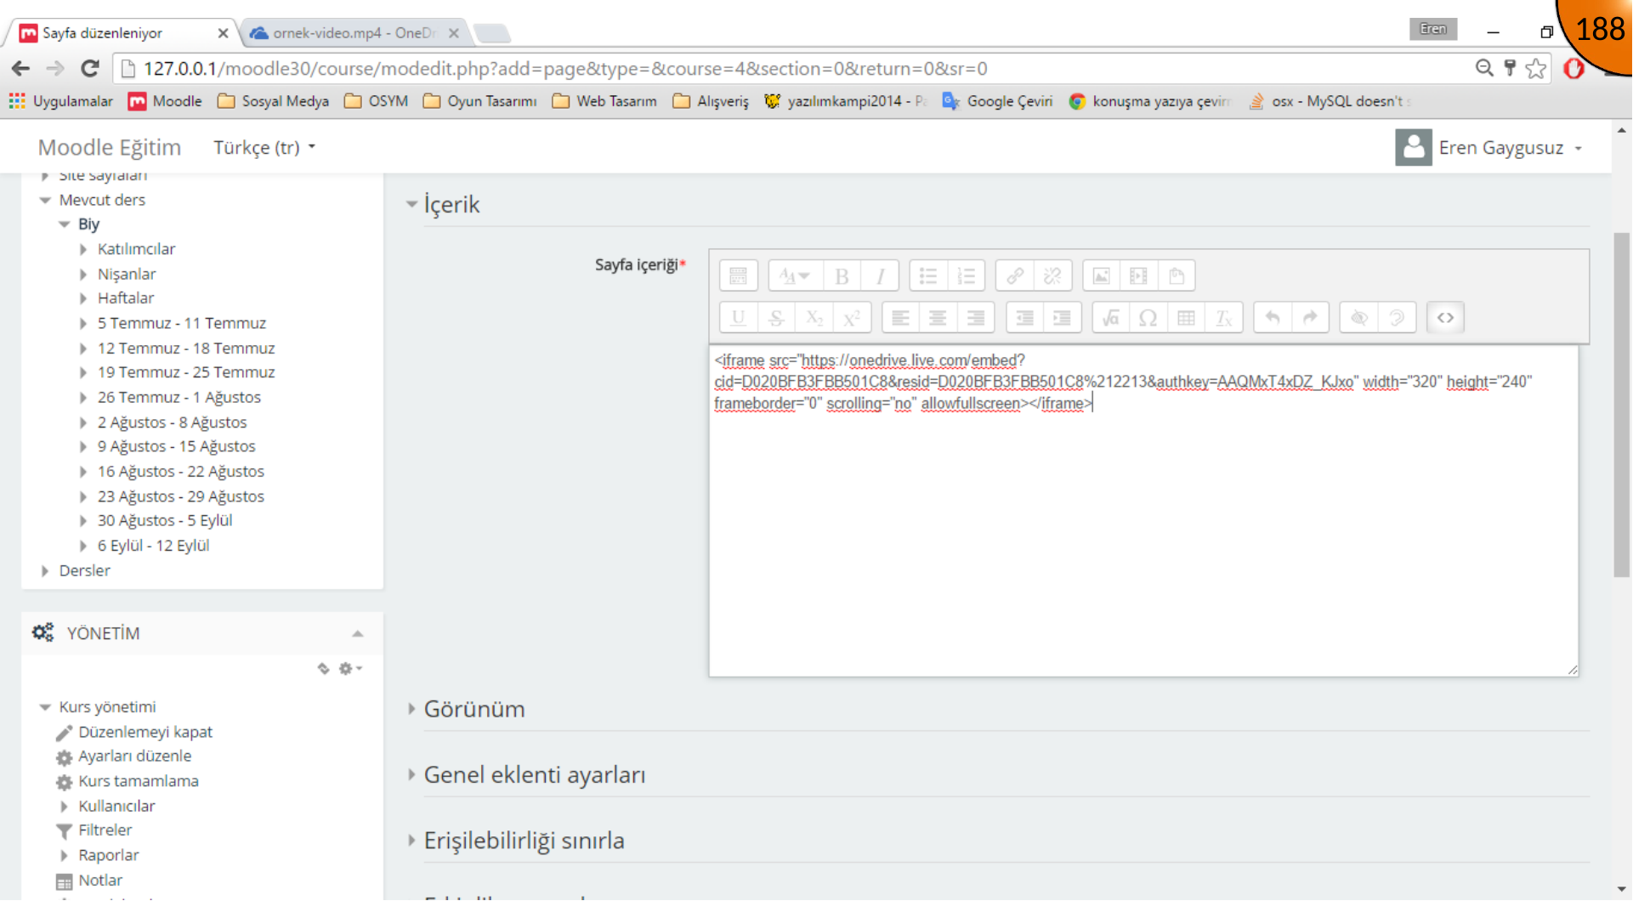Expand the 5 Temmuz - 11 Temmuz week

tap(83, 323)
